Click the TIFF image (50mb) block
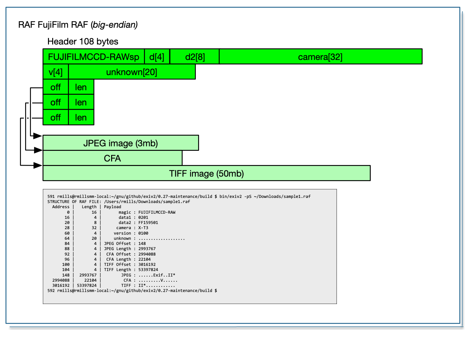This screenshot has height=340, width=469. [206, 173]
